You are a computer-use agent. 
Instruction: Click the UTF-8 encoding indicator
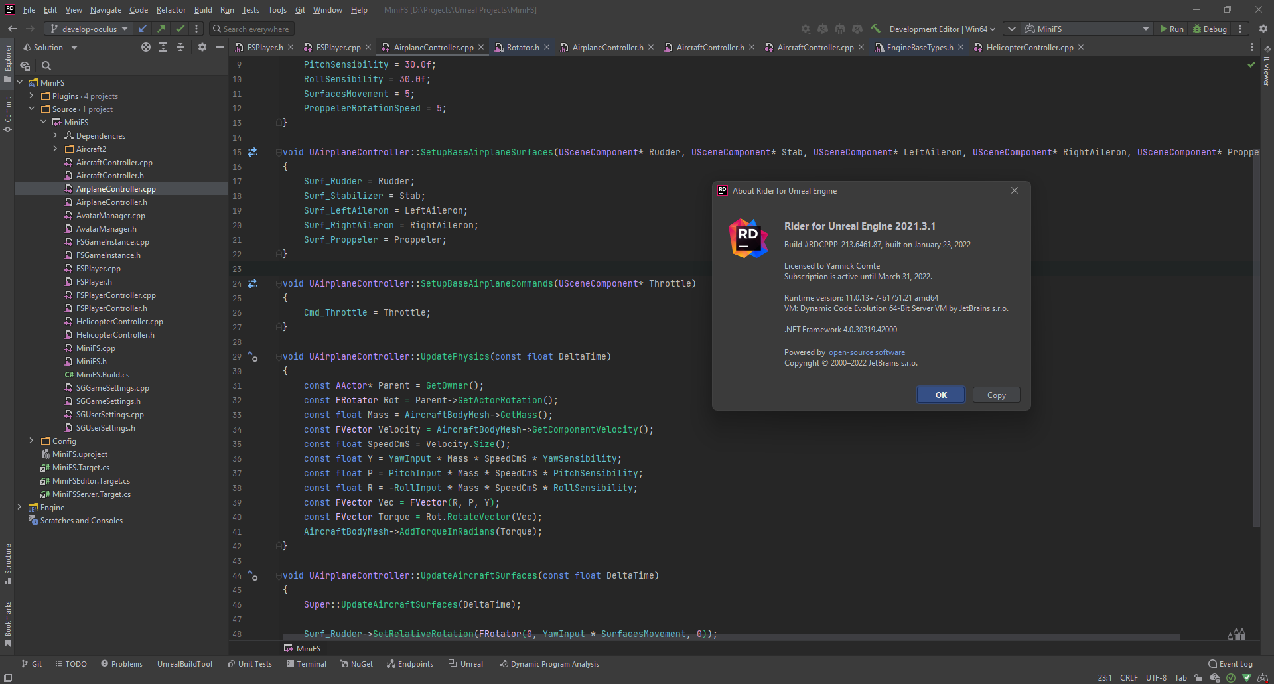pyautogui.click(x=1156, y=678)
